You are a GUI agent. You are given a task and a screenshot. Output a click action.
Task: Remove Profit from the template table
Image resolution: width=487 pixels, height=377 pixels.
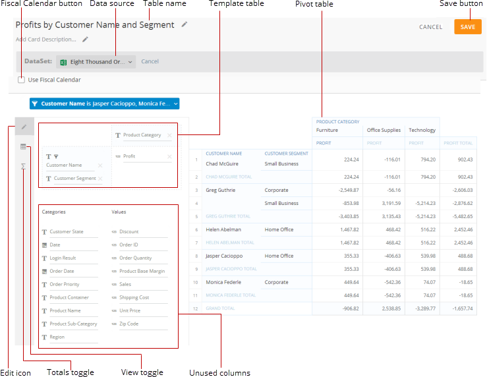click(x=169, y=156)
